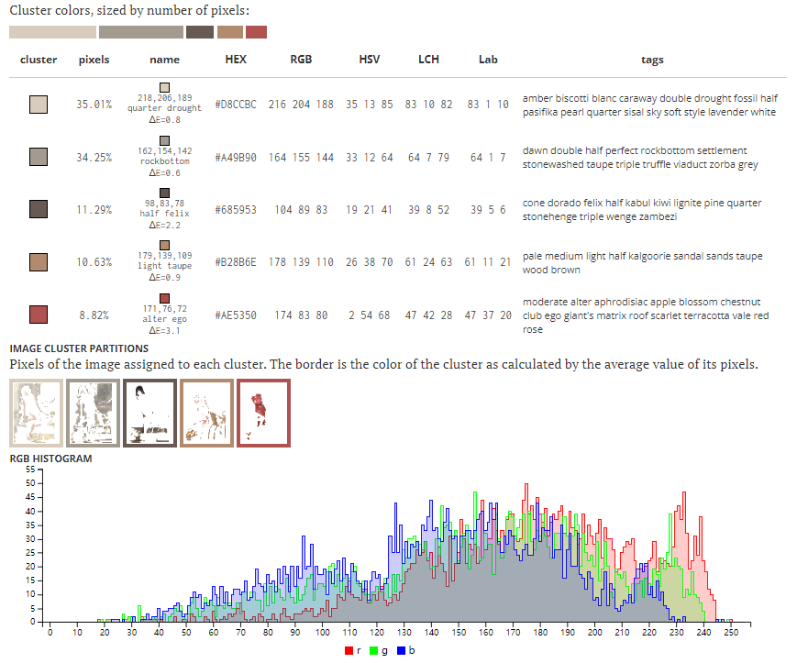
Task: Click the #D8CCBC cluster color swatch
Action: click(x=39, y=105)
